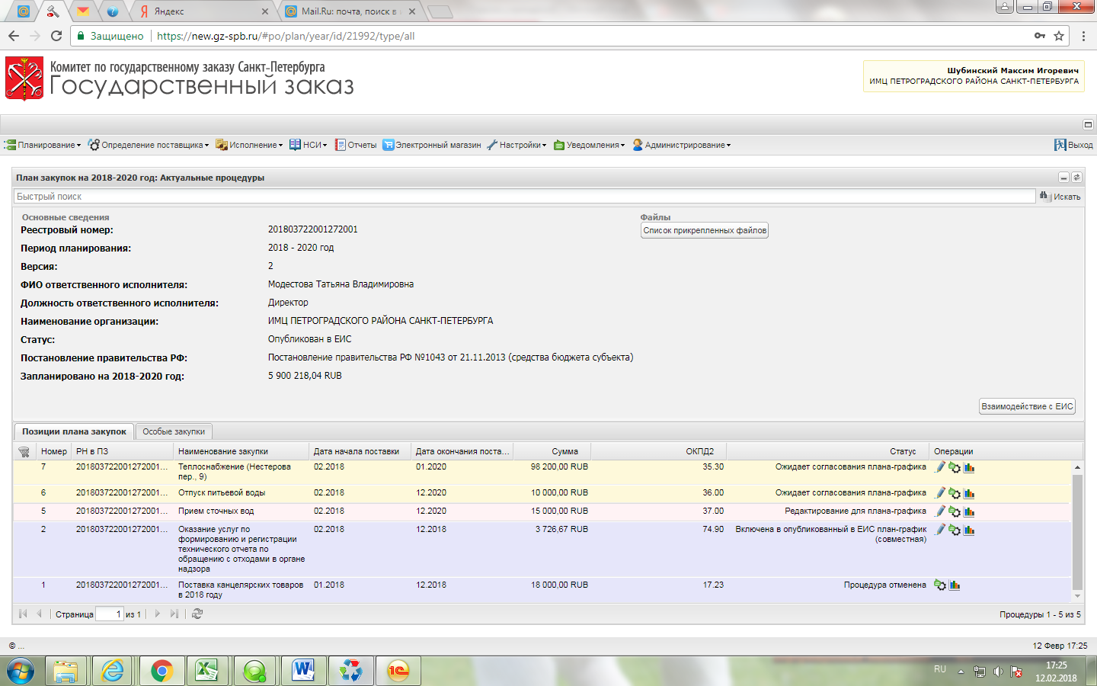Click the gear icon on the Процедура отменена row

[x=940, y=585]
